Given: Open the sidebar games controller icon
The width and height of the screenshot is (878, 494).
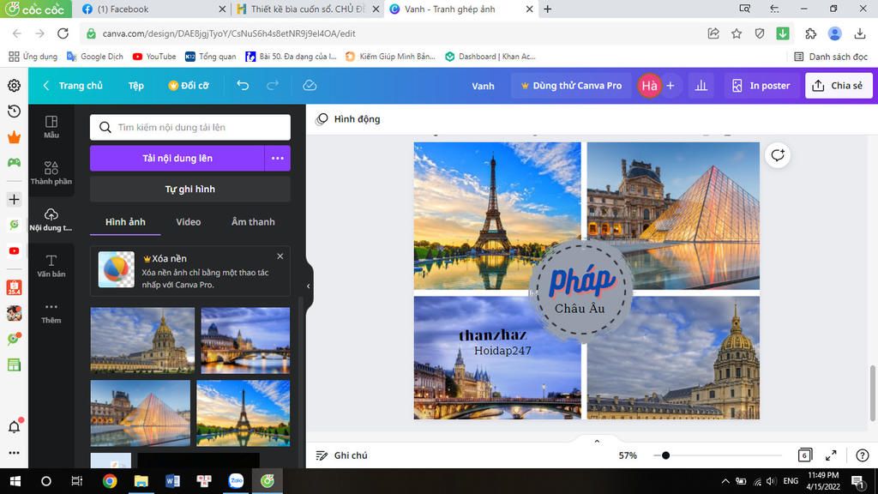Looking at the screenshot, I should pyautogui.click(x=14, y=162).
